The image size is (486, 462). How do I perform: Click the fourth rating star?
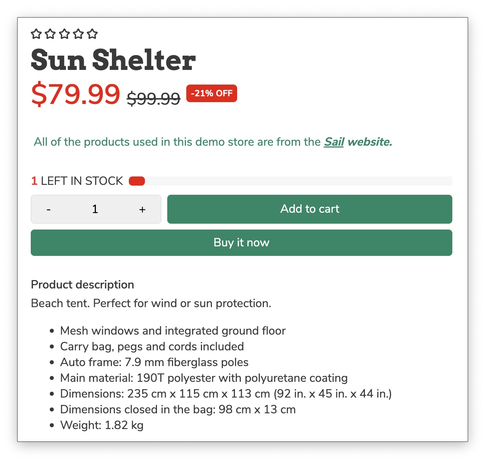[x=78, y=34]
